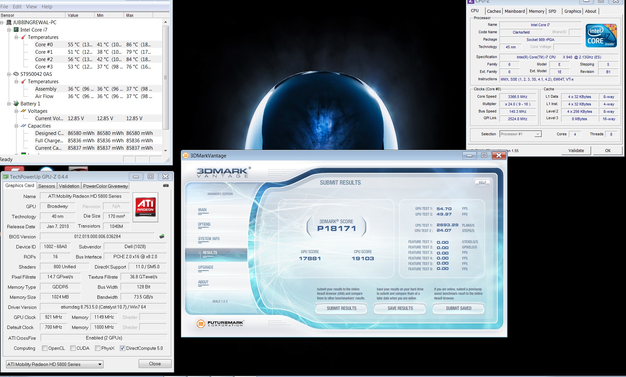Collapse the JUBBINGREWAL-PC tree node
626x377 pixels.
coord(2,22)
